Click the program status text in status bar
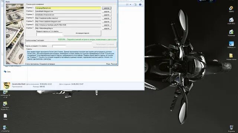This screenshot has height=133, width=238. pos(40,64)
